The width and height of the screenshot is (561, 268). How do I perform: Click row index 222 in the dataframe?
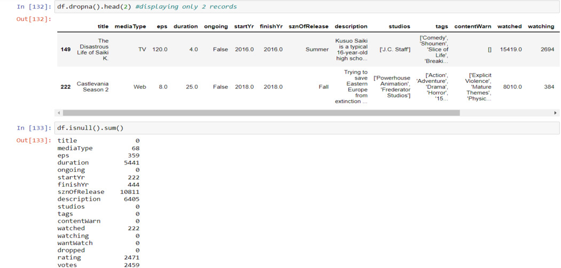click(66, 86)
